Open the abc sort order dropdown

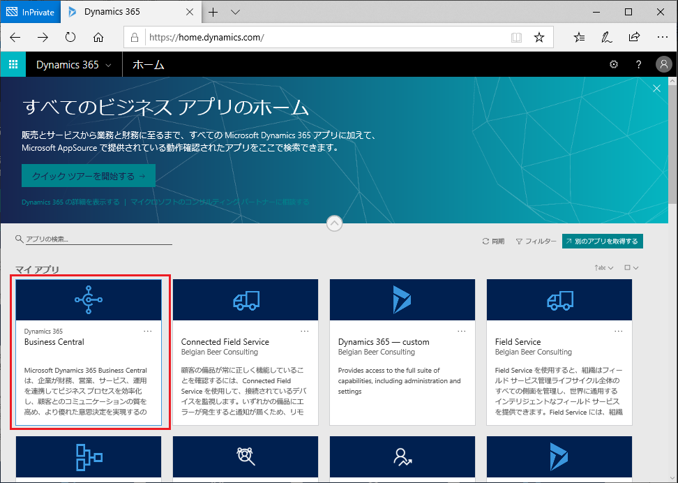tap(603, 268)
